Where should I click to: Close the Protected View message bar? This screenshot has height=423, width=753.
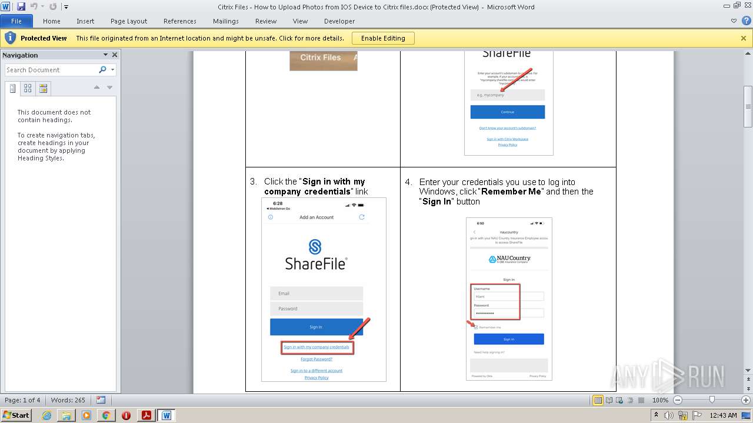744,38
